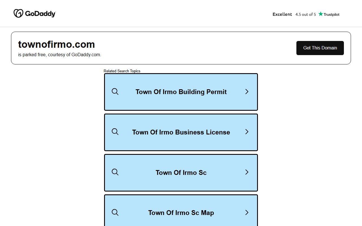The image size is (362, 226).
Task: Expand the Business License chevron arrow
Action: 247,132
